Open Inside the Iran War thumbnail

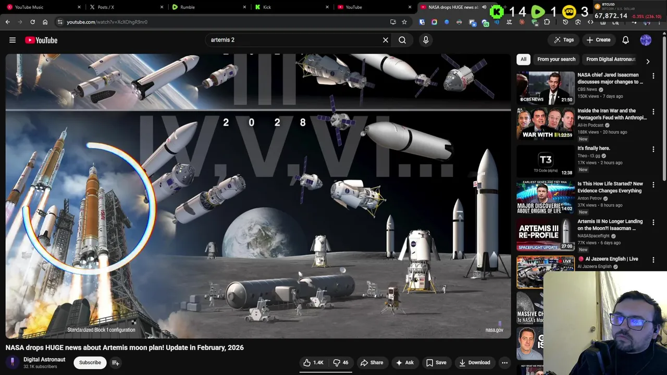[x=545, y=124]
